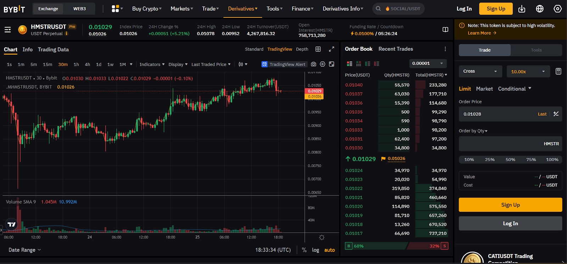Set quantity slider to 50%

pos(510,160)
